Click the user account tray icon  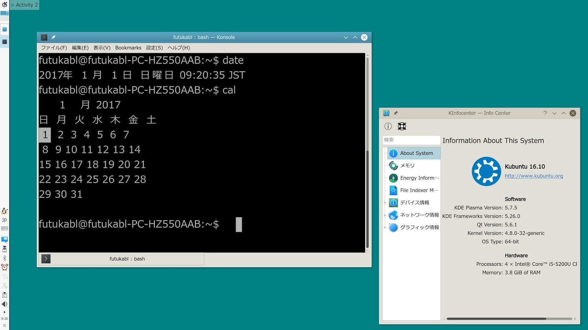pyautogui.click(x=4, y=286)
